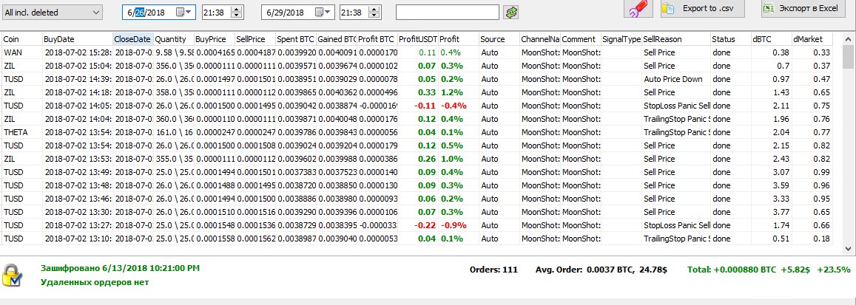Click the empty search text box
The image size is (856, 305).
point(447,12)
